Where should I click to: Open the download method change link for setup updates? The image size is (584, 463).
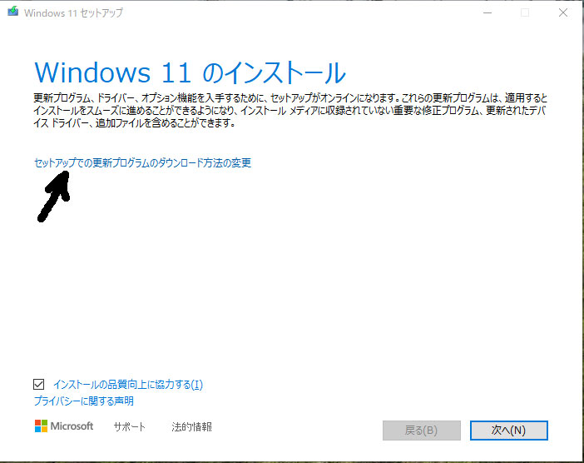(x=142, y=163)
